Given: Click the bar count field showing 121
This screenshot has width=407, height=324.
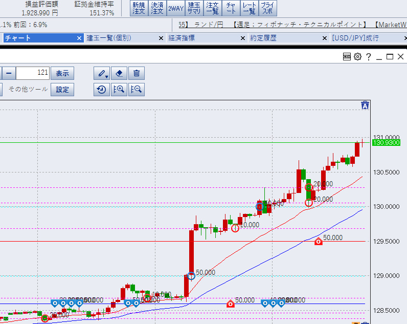Looking at the screenshot, I should tap(33, 73).
